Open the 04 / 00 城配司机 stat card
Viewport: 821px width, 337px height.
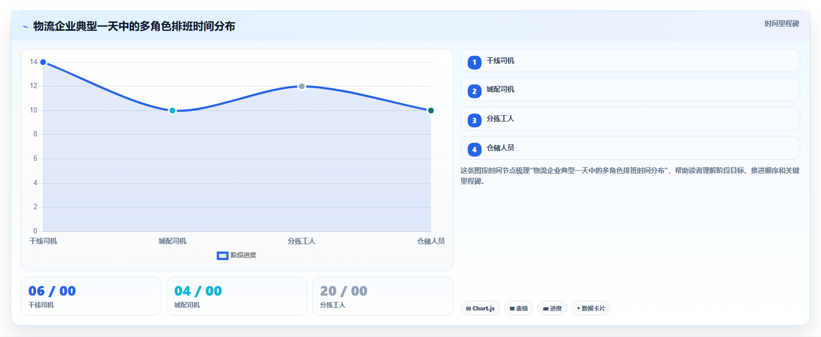click(237, 296)
